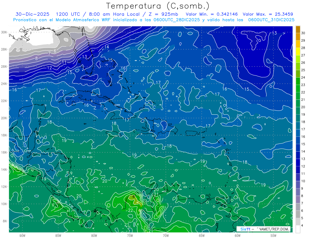Screen dimensions: 310x239
Task: Click the "16N" latitude label
Action: point(4,152)
